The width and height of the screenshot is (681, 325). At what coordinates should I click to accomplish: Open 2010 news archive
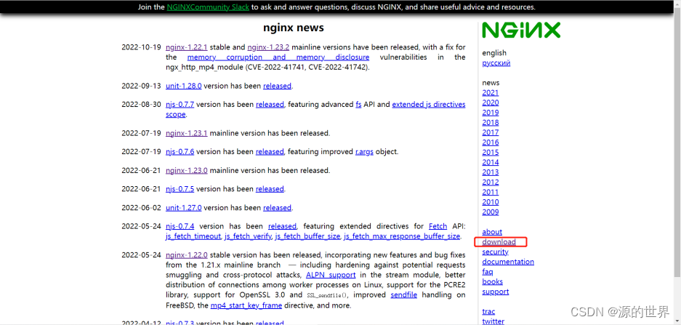(x=491, y=202)
